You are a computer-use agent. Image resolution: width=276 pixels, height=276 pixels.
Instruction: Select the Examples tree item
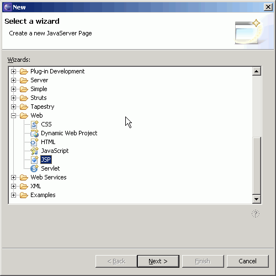(43, 195)
